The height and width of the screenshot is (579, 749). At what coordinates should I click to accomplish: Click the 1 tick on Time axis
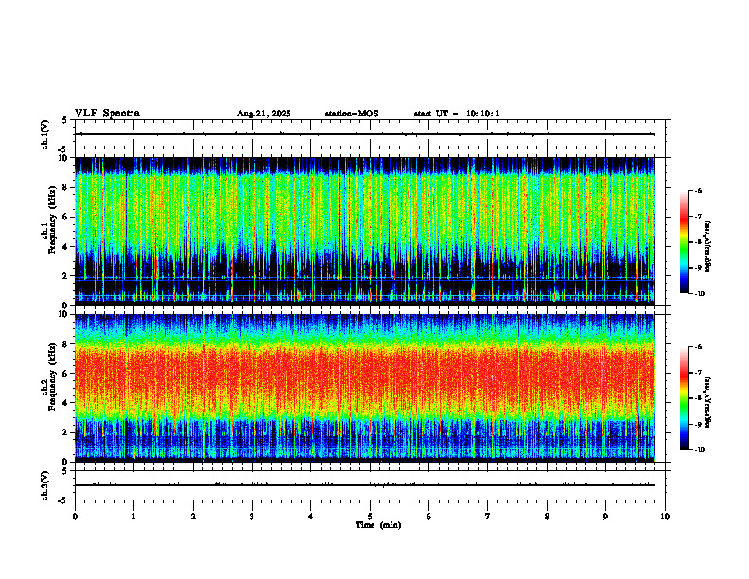coord(133,517)
